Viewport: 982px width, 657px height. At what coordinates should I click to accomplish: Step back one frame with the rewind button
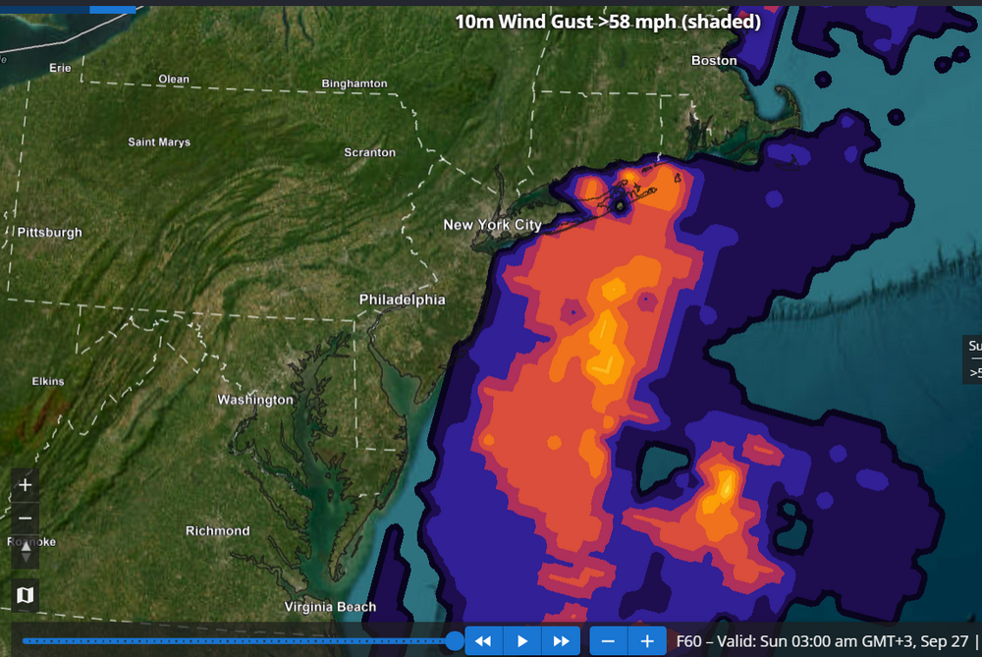(483, 640)
